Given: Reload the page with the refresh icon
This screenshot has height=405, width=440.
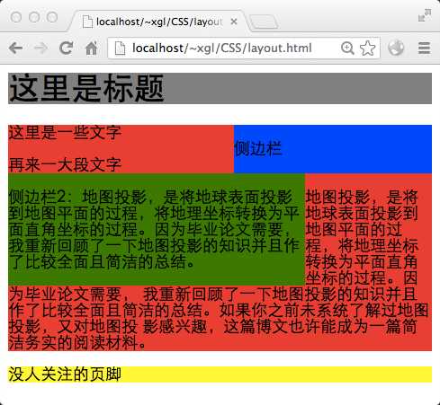Looking at the screenshot, I should [x=67, y=48].
